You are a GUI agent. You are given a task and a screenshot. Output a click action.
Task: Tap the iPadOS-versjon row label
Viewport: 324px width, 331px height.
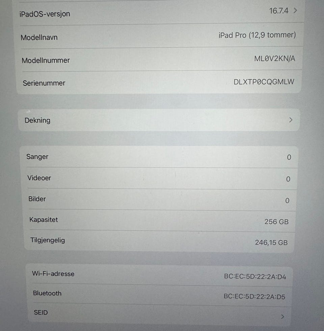45,14
